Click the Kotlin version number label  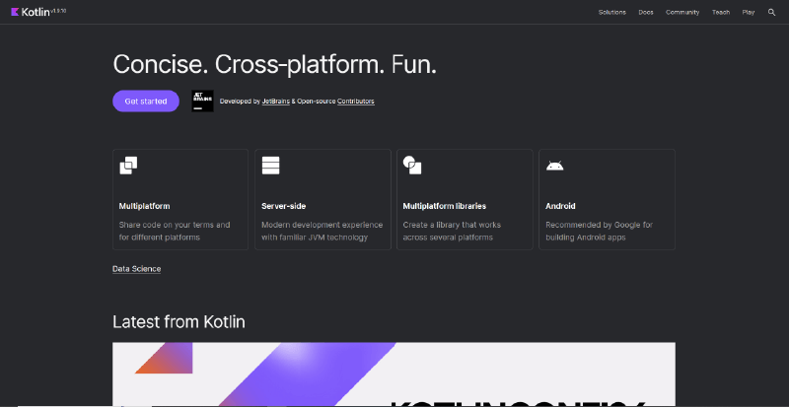(58, 10)
